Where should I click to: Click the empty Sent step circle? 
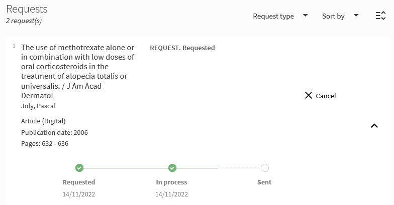(x=265, y=168)
